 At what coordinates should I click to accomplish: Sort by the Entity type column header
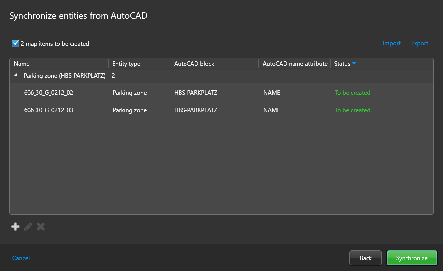(x=126, y=64)
